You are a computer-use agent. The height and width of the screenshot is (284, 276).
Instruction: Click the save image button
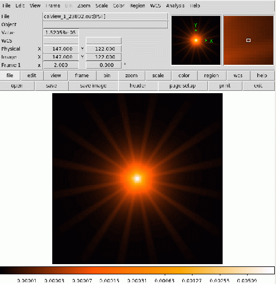[93, 86]
